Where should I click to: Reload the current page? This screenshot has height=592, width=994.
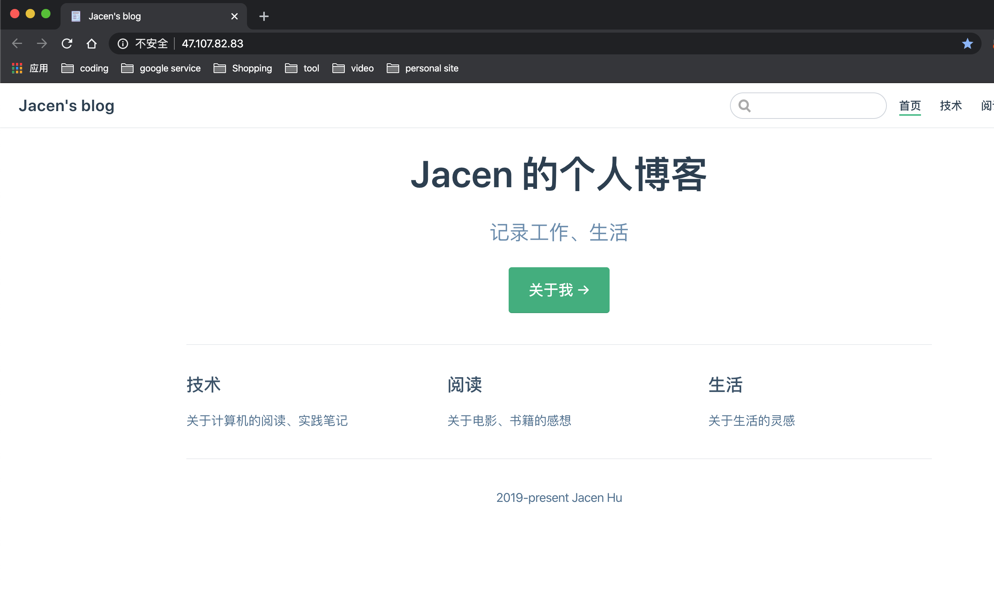(x=66, y=43)
